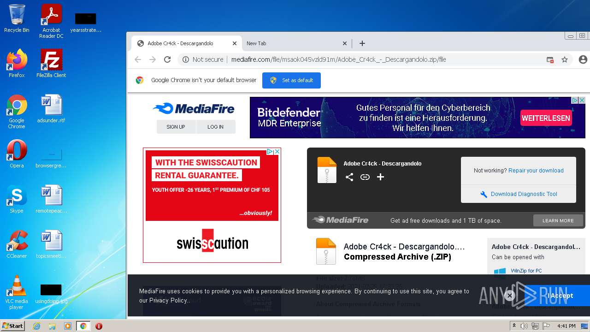590x332 pixels.
Task: Click the copy link chain icon
Action: point(365,177)
